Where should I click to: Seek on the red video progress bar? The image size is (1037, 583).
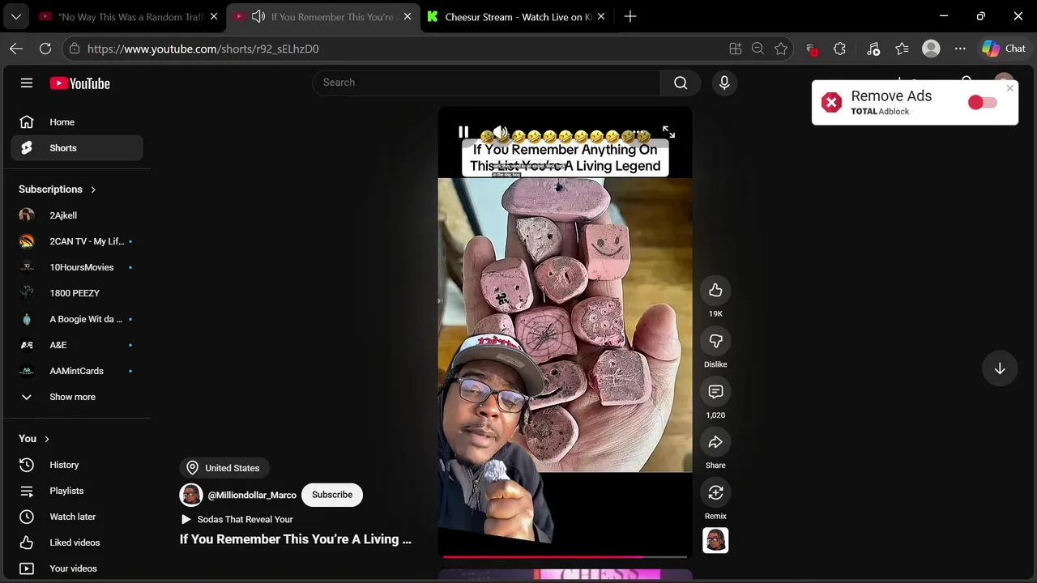tap(565, 557)
